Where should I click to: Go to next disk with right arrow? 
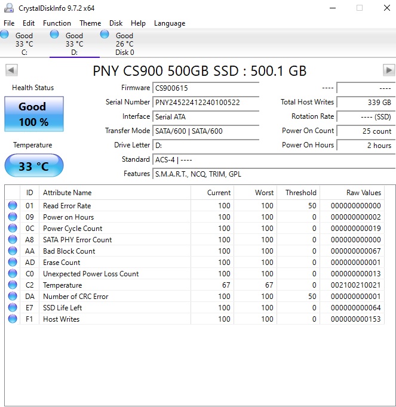(388, 70)
